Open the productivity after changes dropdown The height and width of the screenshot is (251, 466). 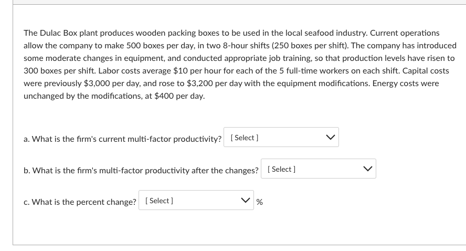click(x=318, y=169)
